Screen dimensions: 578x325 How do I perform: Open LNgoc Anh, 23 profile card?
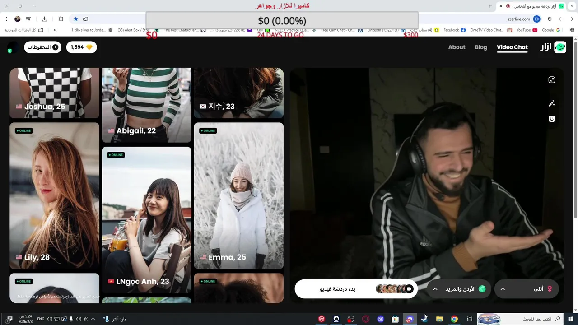click(146, 220)
